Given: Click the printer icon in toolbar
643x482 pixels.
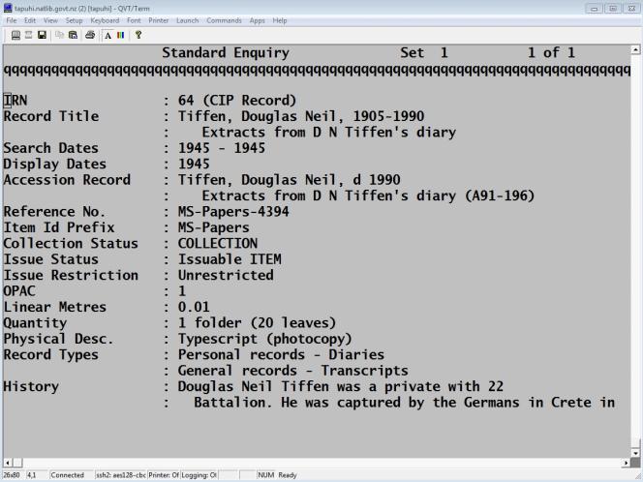Looking at the screenshot, I should click(90, 35).
